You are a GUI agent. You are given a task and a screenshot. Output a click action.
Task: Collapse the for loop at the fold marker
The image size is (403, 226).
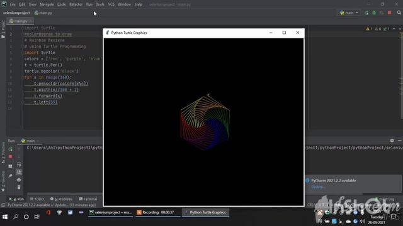click(x=23, y=77)
